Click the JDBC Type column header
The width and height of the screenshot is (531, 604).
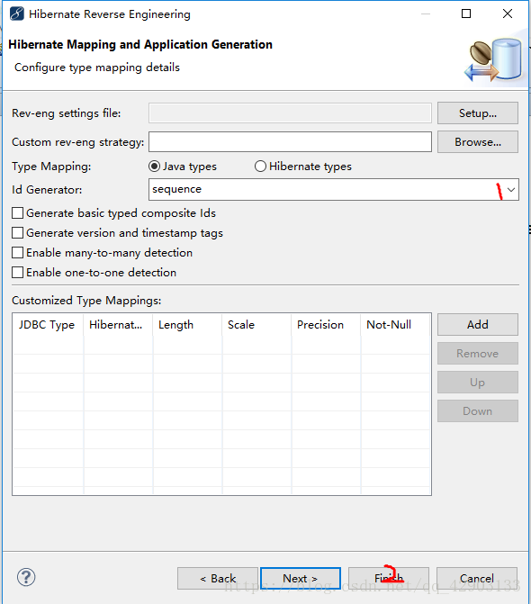48,325
